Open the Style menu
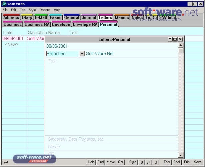This screenshot has width=205, height=167. point(32,10)
